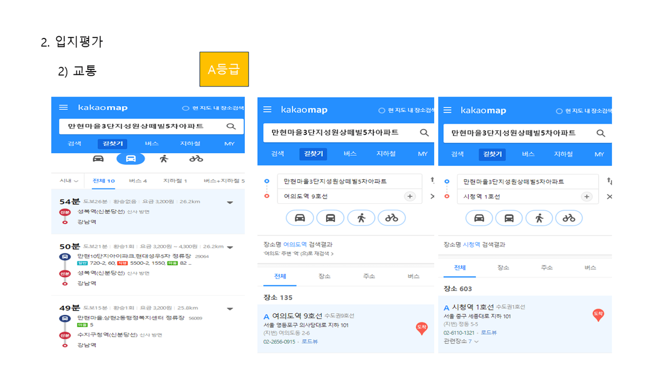650x365 pixels.
Task: Expand the 49분 route details
Action: click(230, 308)
